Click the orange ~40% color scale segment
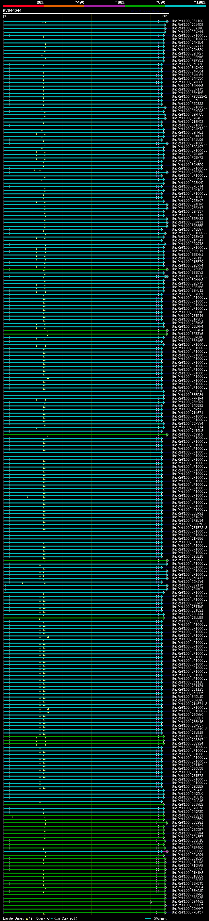The height and width of the screenshot is (921, 209). 64,6
